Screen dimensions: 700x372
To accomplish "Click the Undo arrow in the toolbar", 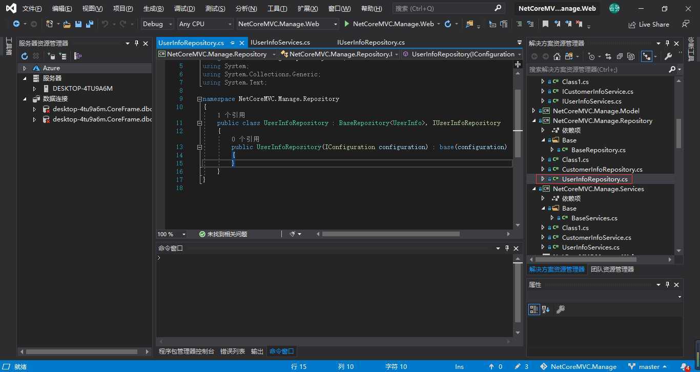I will pos(105,24).
